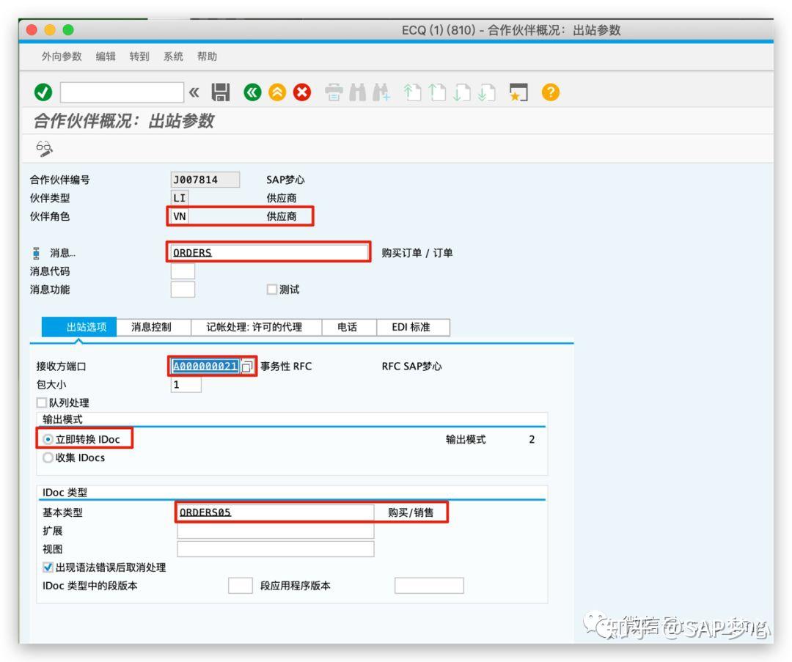The width and height of the screenshot is (792, 662).
Task: Click the 基本类型 field ORDERS05
Action: click(x=275, y=512)
